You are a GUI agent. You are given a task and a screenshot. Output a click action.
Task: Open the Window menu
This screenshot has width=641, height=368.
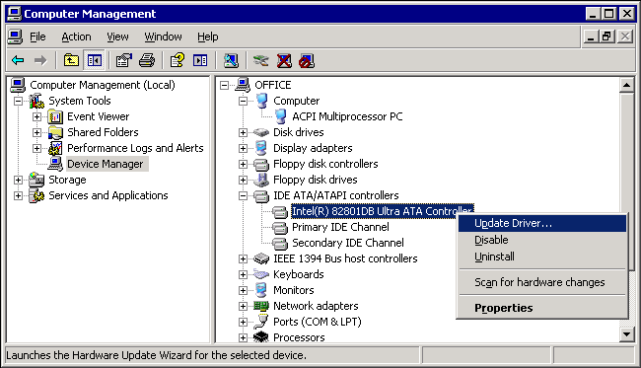[x=163, y=37]
